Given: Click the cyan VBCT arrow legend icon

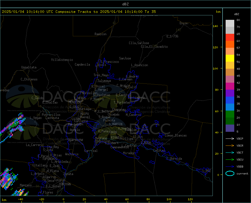Looking at the screenshot, I should coord(230,152).
